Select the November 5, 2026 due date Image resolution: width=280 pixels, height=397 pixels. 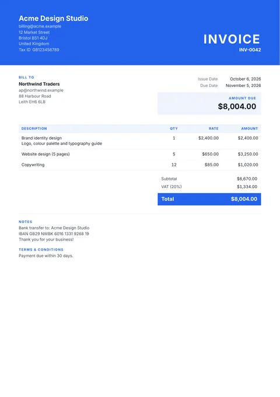click(x=243, y=86)
